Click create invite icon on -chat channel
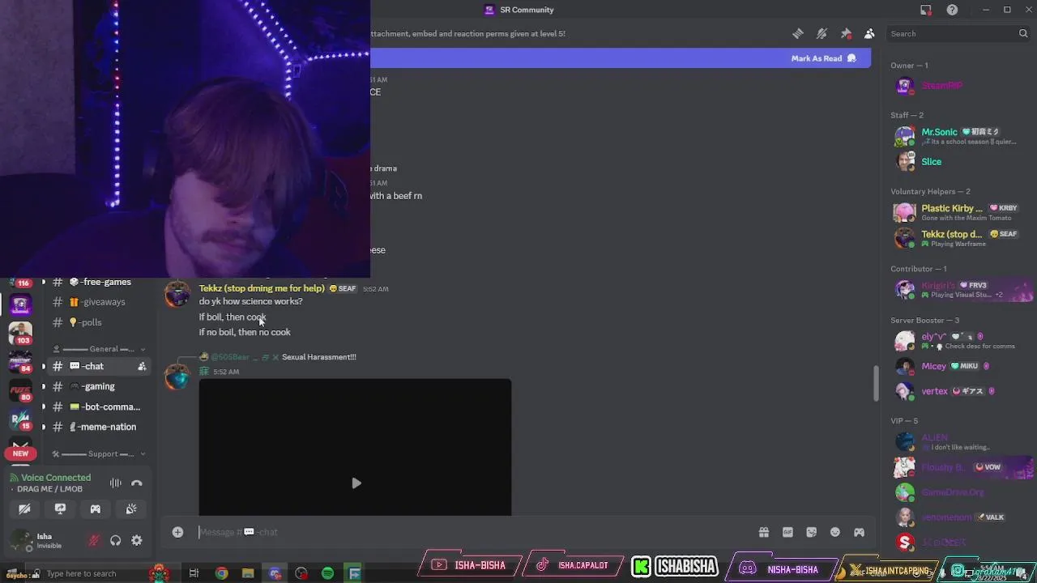 pyautogui.click(x=142, y=366)
